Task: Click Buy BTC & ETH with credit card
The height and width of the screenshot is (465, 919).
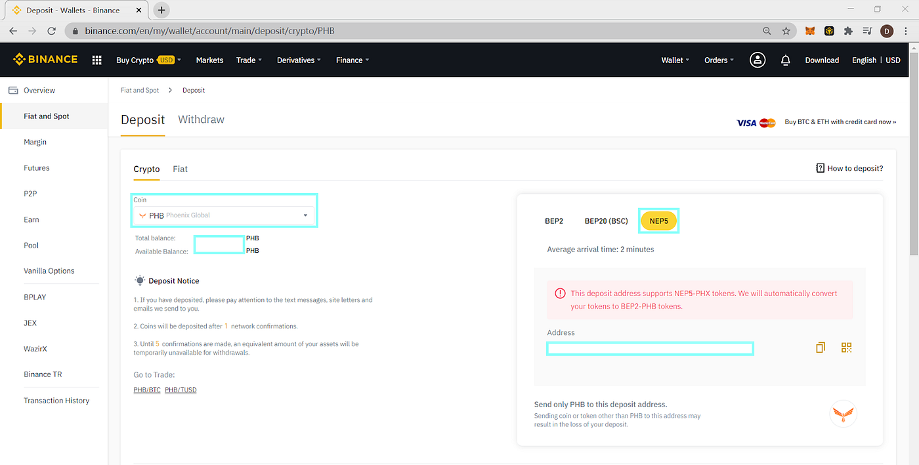Action: 840,122
